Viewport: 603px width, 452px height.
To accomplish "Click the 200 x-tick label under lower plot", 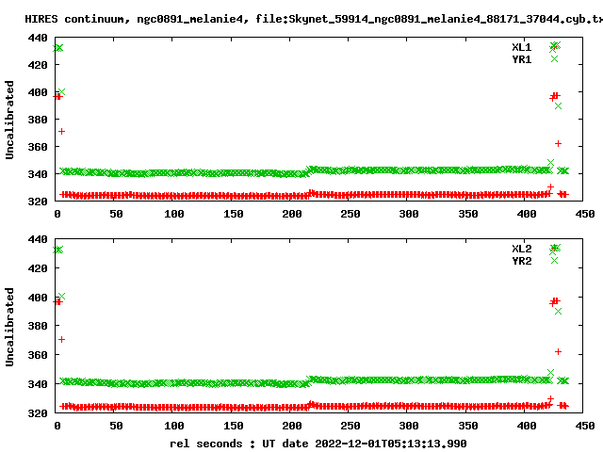I will (x=292, y=426).
